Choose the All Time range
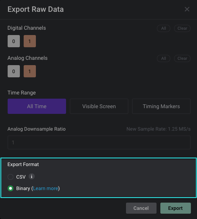The image size is (197, 219). (37, 106)
